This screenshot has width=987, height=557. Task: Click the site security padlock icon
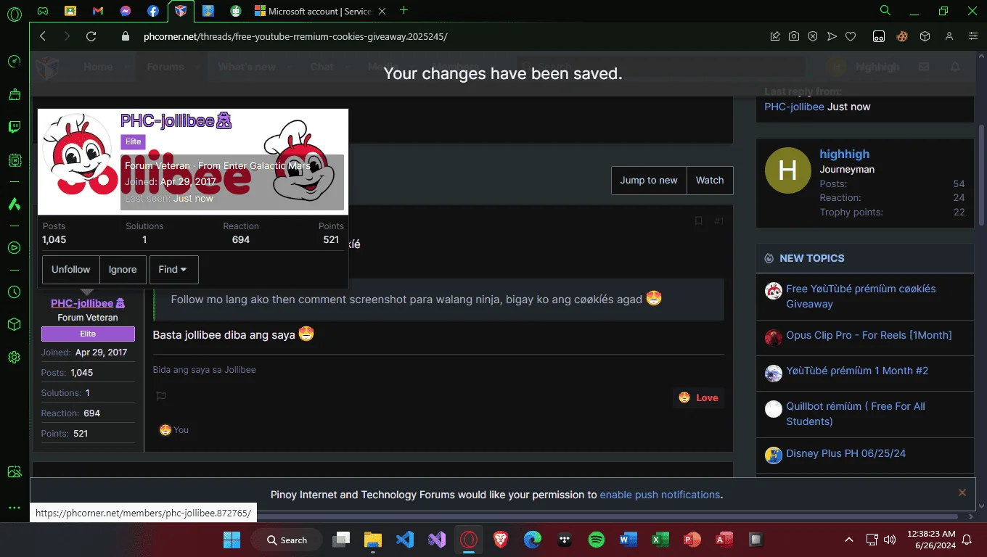(x=126, y=36)
